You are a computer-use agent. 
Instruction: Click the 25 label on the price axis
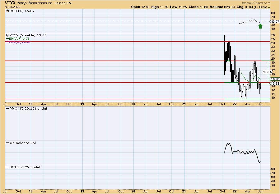click(273, 39)
